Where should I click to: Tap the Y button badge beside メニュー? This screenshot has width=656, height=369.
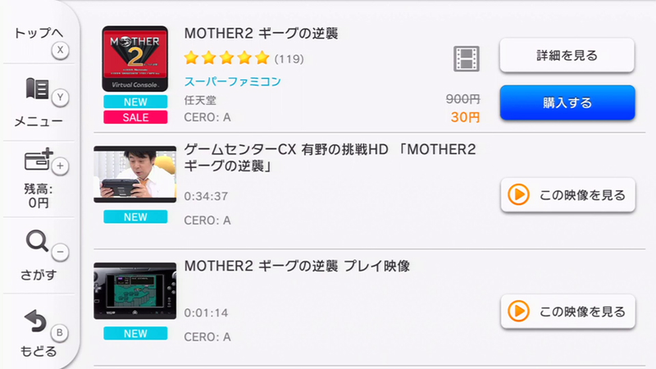(60, 98)
